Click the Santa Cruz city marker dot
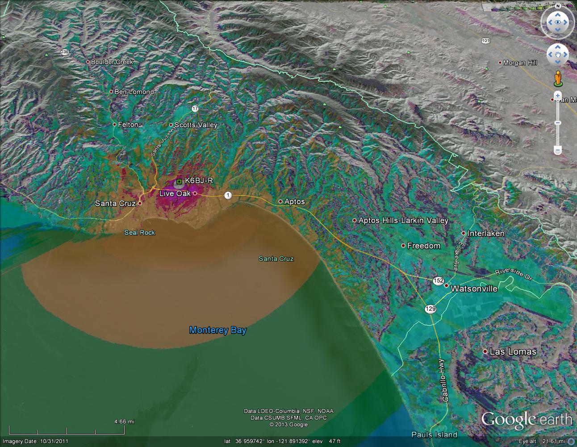 (x=140, y=203)
